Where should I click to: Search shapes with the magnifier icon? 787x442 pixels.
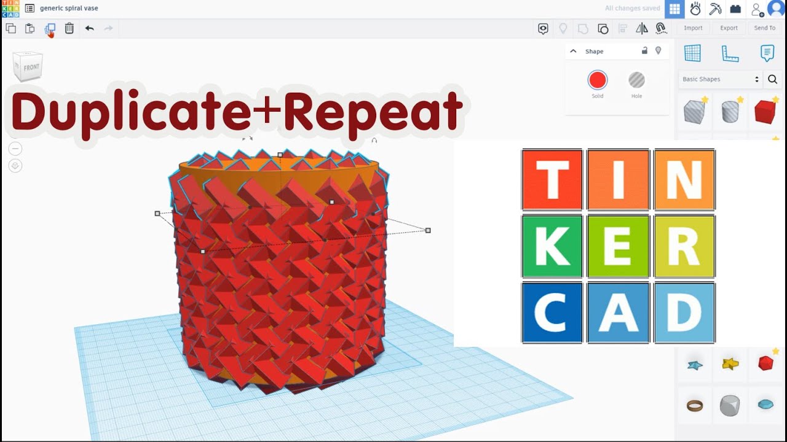[x=773, y=79]
